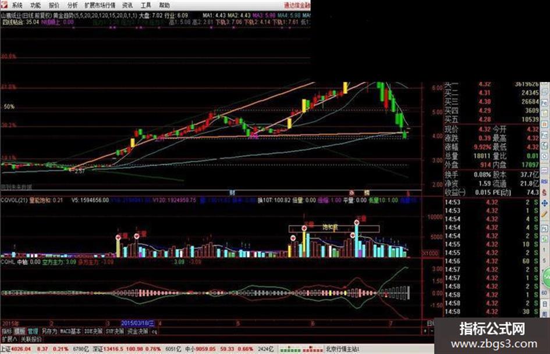Open the 功能 menu

(36, 5)
